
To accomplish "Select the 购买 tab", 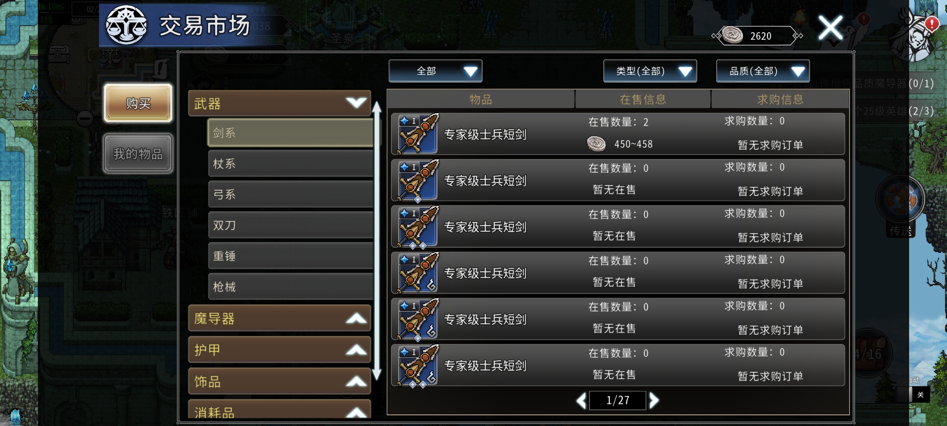I will click(138, 103).
